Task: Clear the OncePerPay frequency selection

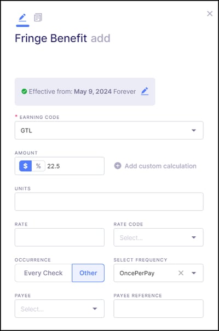Action: (181, 273)
